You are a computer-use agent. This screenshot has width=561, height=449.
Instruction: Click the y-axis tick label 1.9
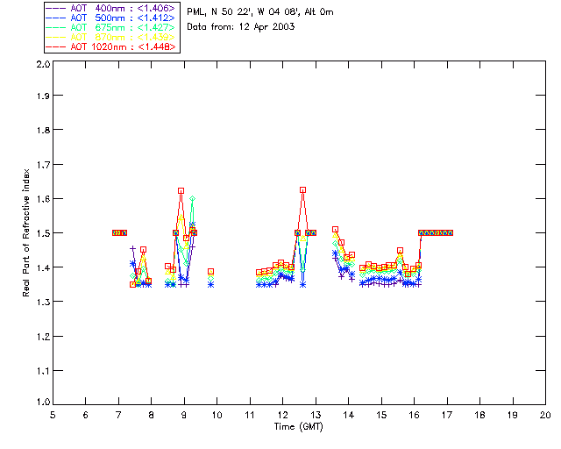point(43,96)
